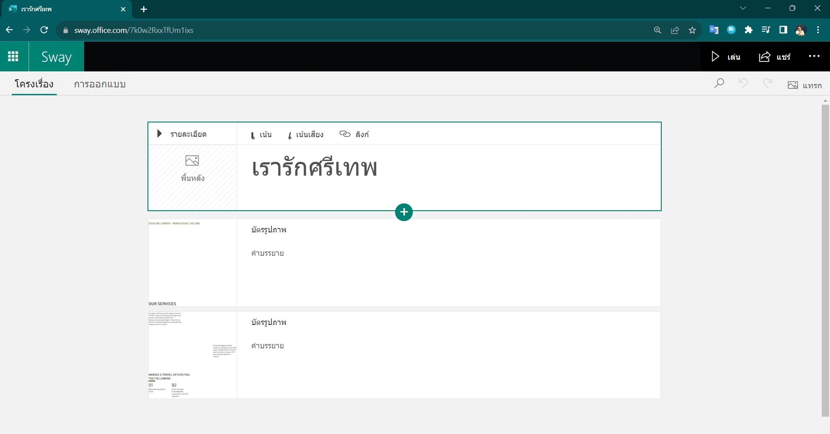Click the blue chat extension icon
This screenshot has width=830, height=434.
point(731,29)
